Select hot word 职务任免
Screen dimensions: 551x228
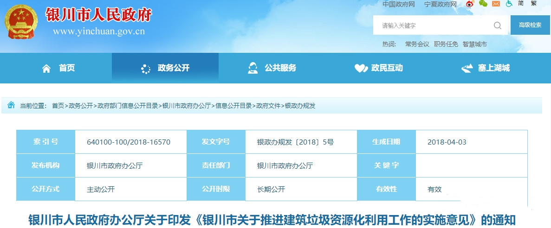(446, 44)
